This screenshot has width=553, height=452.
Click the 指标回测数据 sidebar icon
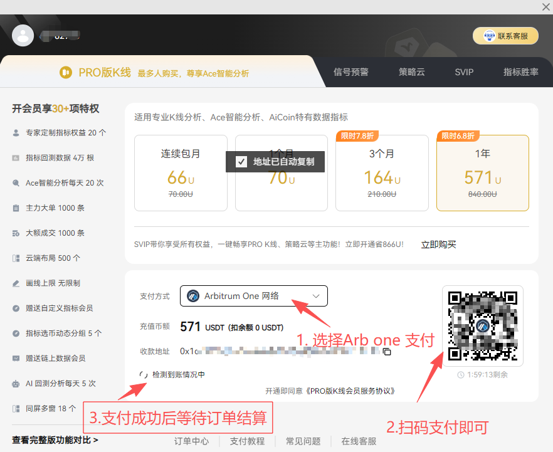(16, 157)
